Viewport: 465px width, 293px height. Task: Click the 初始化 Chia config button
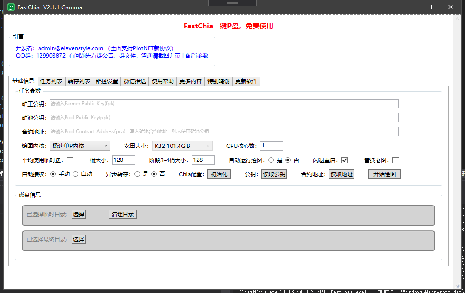219,174
